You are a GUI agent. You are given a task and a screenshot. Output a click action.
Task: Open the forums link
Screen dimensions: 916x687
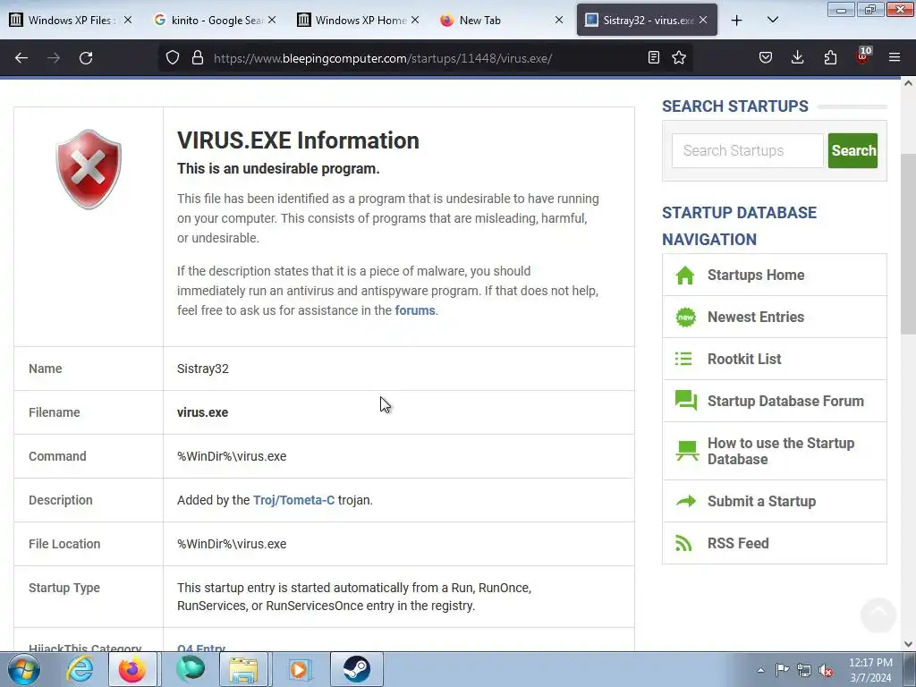click(x=415, y=310)
